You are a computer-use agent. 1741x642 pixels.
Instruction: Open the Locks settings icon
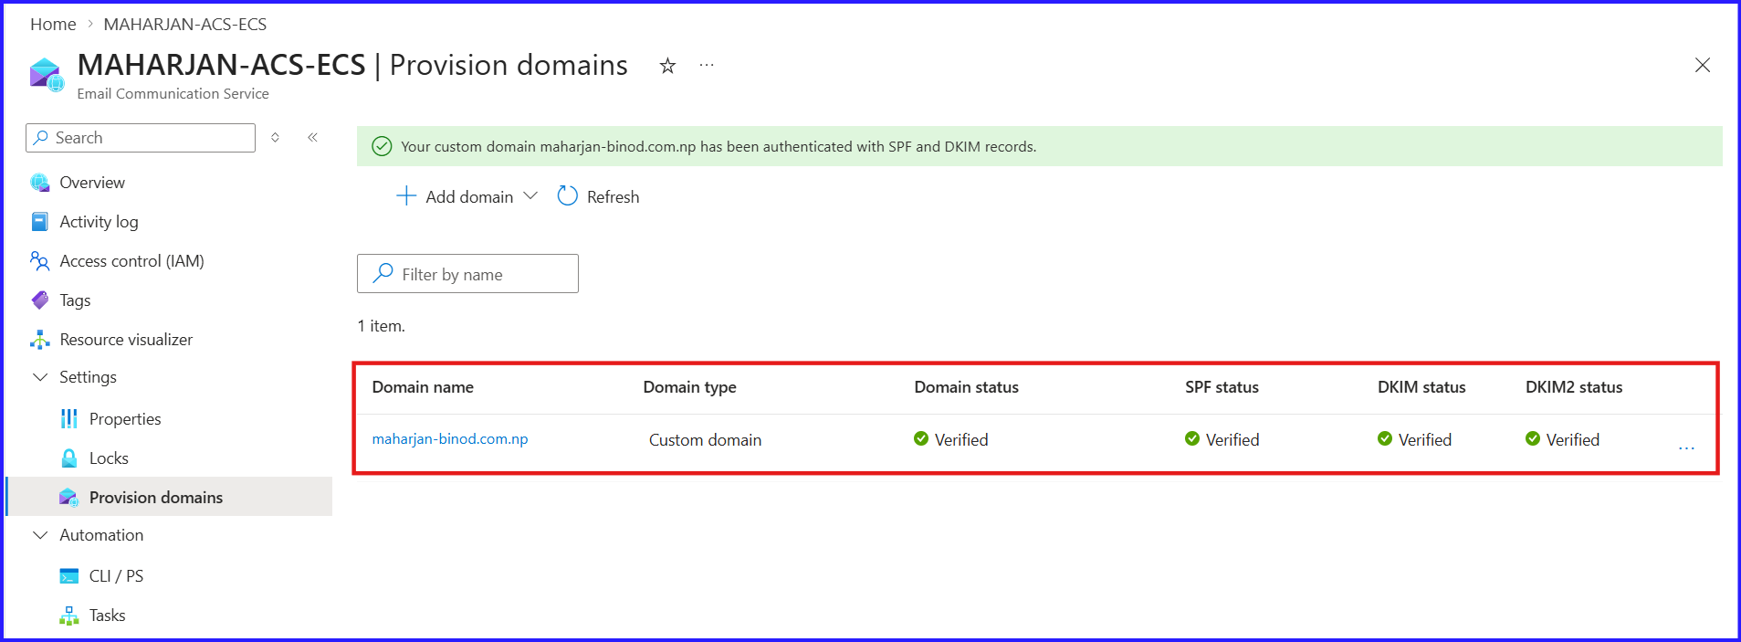tap(68, 458)
